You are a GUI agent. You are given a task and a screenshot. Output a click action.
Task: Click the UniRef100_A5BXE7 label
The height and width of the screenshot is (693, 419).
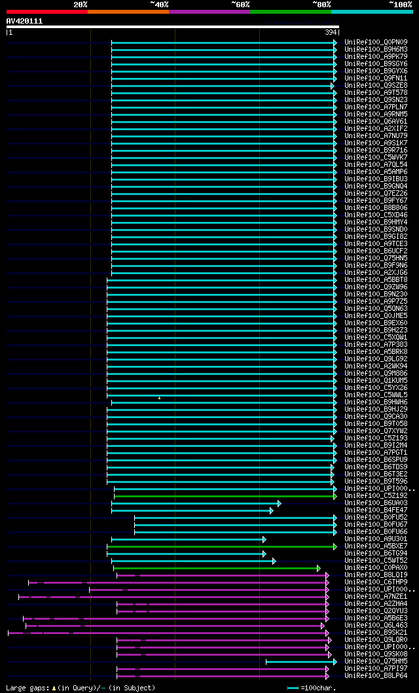376,546
